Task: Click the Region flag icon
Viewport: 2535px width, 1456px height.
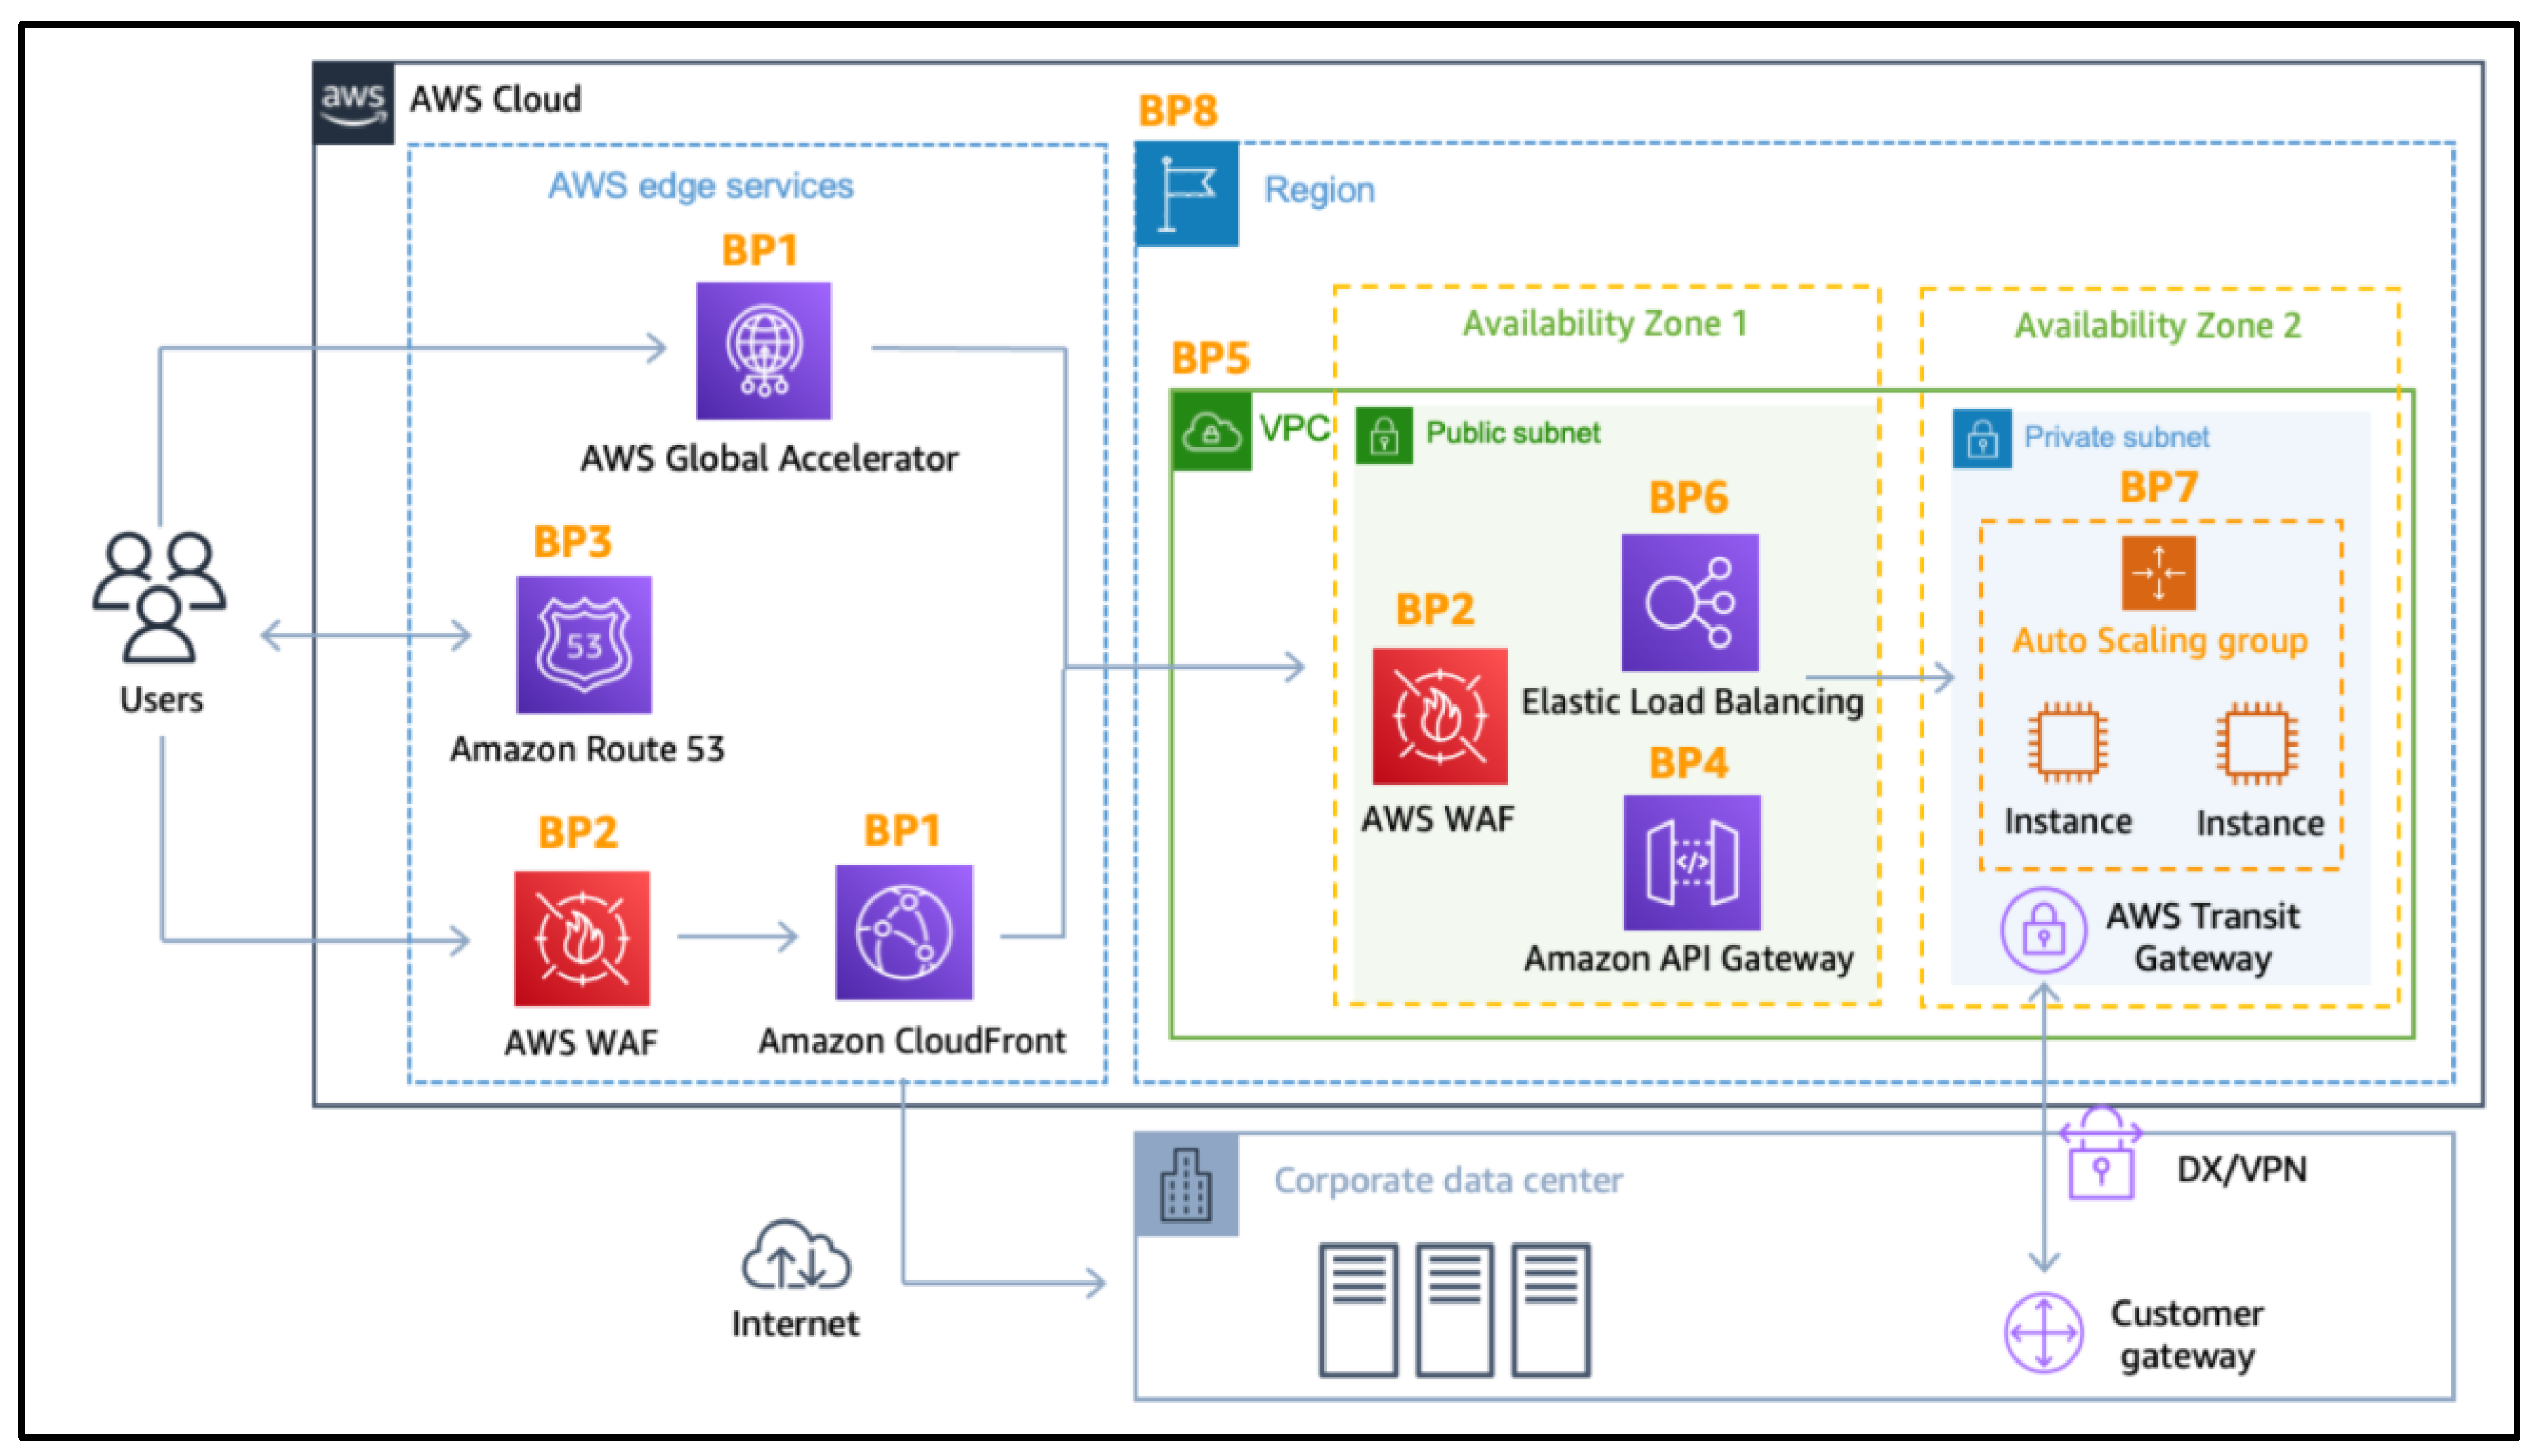Action: [x=1187, y=194]
